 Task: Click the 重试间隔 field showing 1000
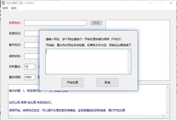(x=30, y=77)
